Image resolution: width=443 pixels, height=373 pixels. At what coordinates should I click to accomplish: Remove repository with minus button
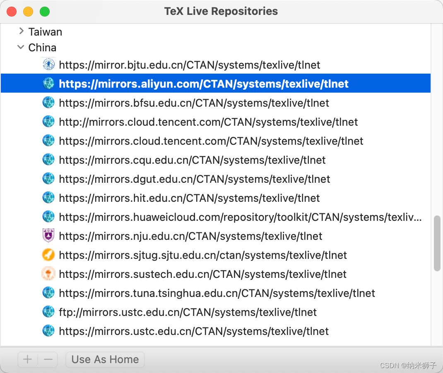coord(48,359)
